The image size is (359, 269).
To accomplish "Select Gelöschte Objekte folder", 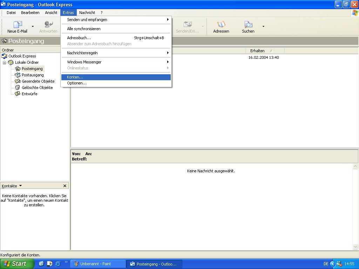I will click(37, 88).
